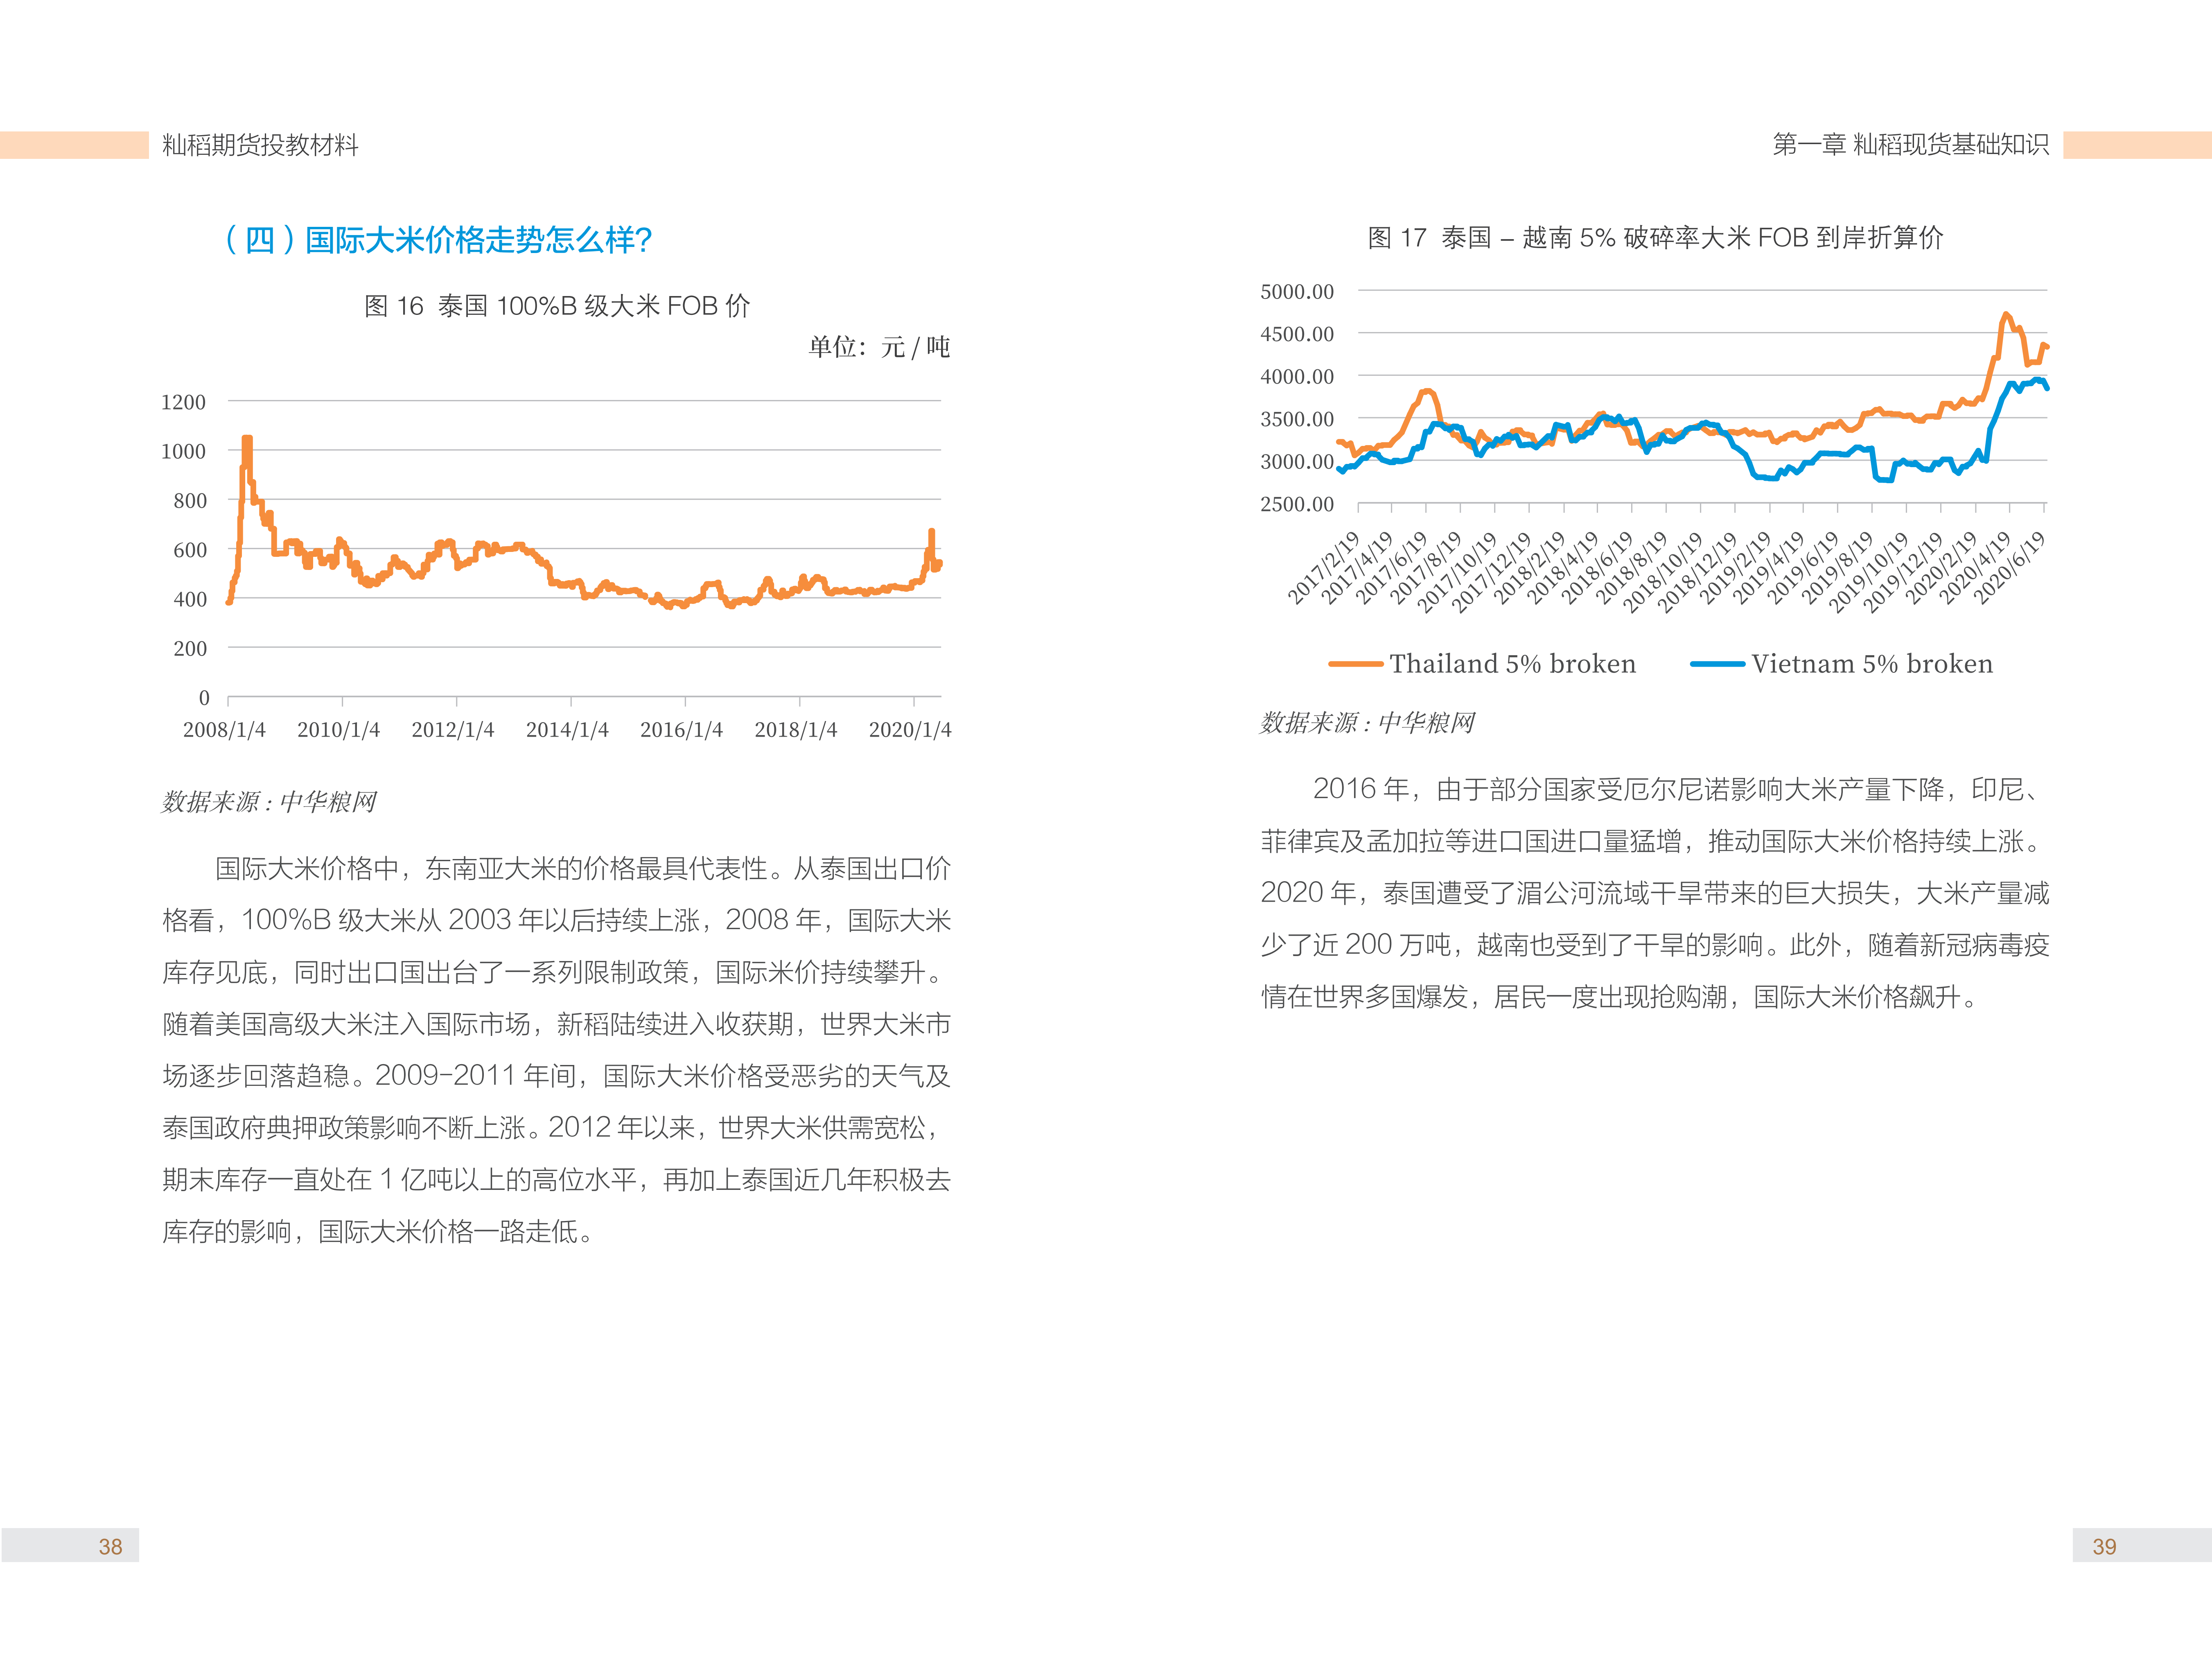
Task: Click the section heading '（四）国际大米价格走势怎么样?'
Action: coord(438,240)
